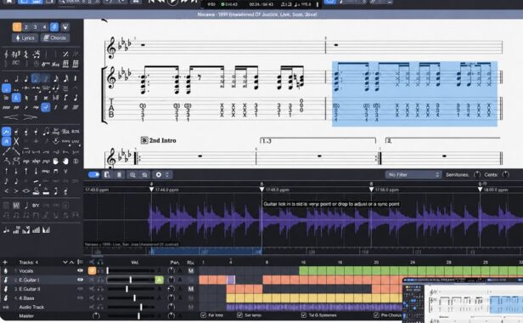
Task: Select the highlighted eighth note duration
Action: coord(36,79)
